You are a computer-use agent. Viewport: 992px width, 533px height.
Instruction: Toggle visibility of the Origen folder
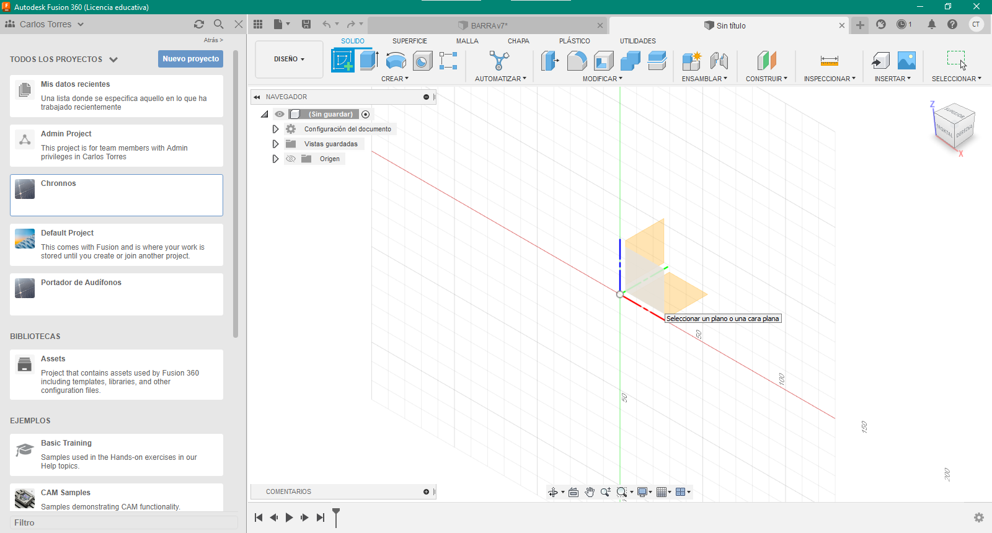coord(291,159)
